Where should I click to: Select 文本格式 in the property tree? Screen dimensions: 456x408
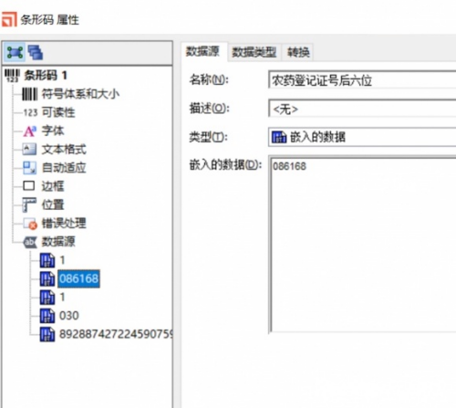64,150
